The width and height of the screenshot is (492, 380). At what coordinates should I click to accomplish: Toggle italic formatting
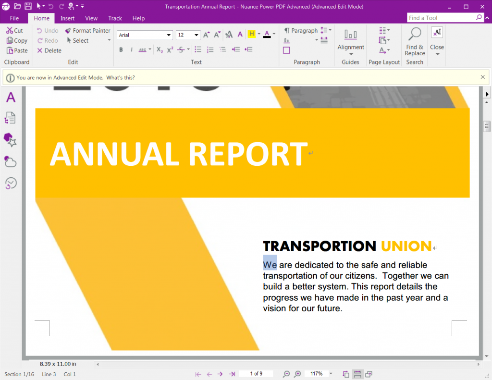point(131,49)
